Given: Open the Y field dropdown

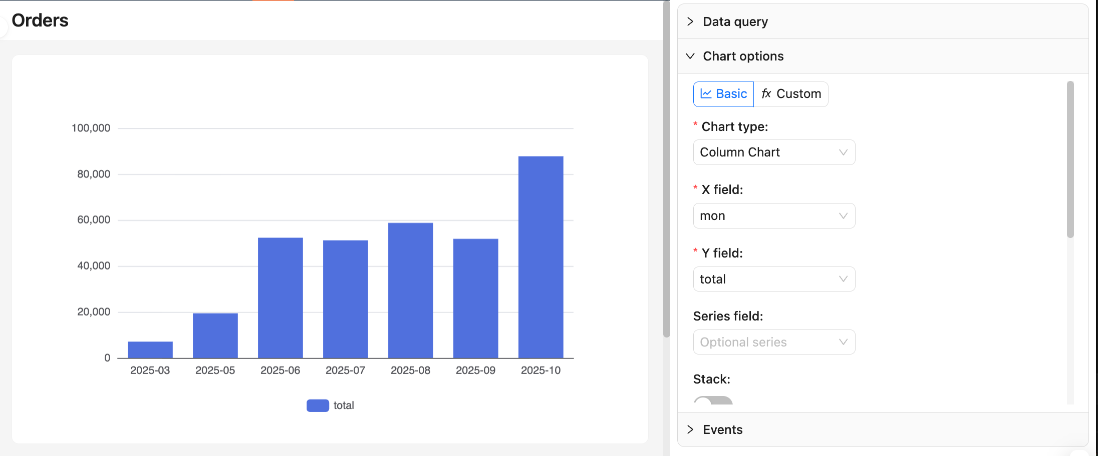Looking at the screenshot, I should (773, 279).
